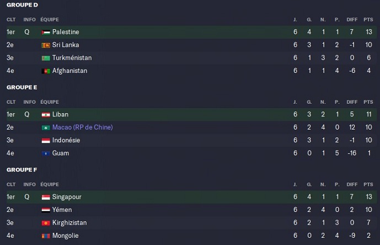380x245 pixels.
Task: Click the Liban flag icon
Action: [x=46, y=114]
